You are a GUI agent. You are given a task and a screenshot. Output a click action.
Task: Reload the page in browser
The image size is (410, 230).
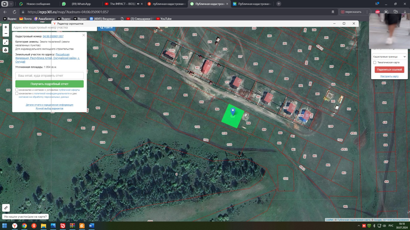pyautogui.click(x=14, y=12)
